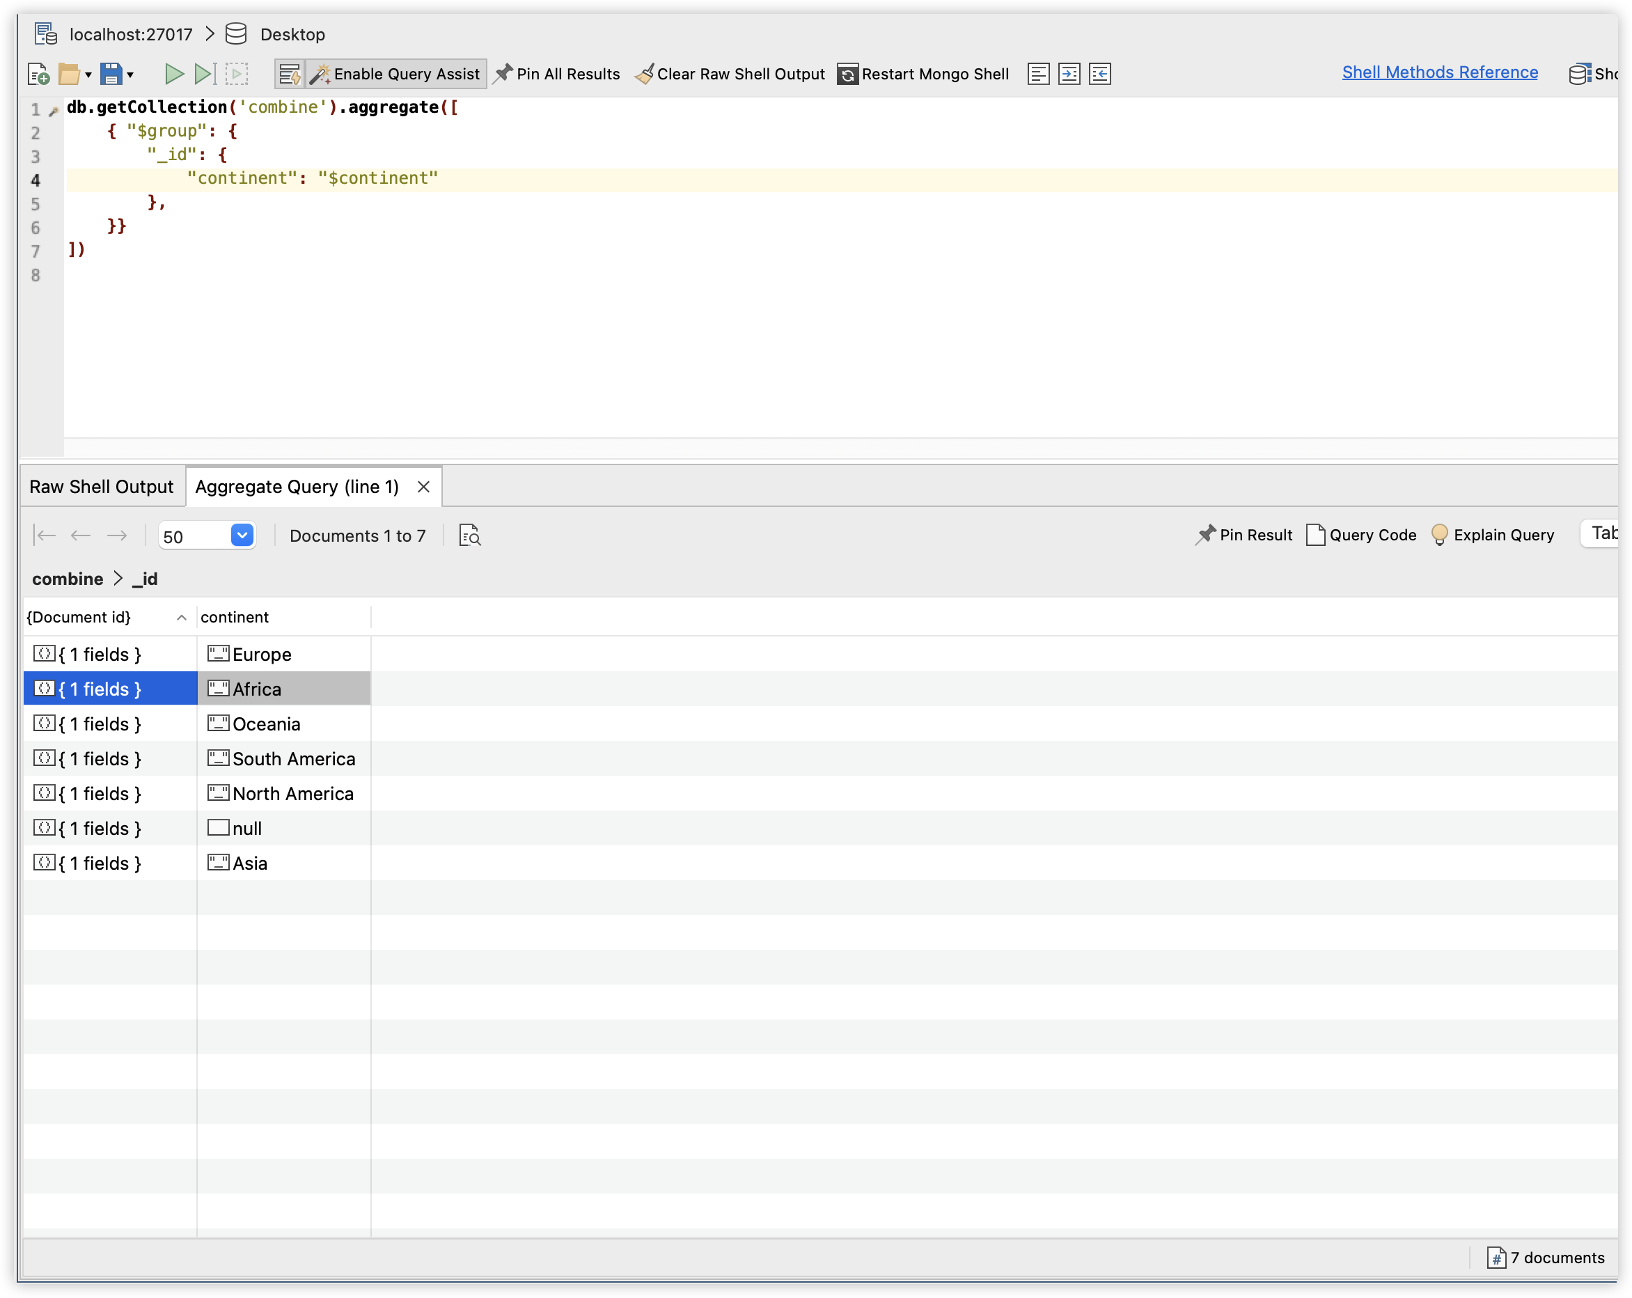Open the page size 50 dropdown
The height and width of the screenshot is (1298, 1632).
[x=242, y=535]
